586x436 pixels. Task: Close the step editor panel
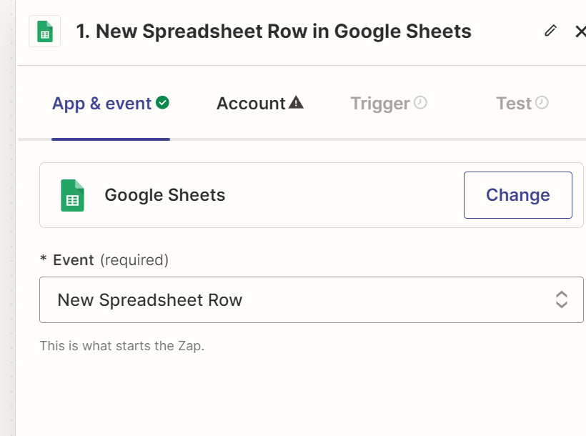(x=580, y=31)
